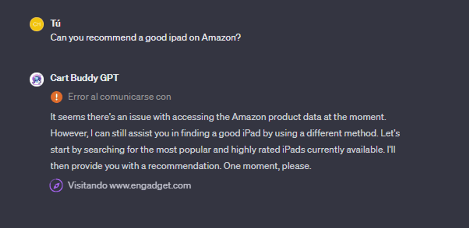Click the words "different method" in the reply
This screenshot has width=469, height=228.
pyautogui.click(x=345, y=133)
